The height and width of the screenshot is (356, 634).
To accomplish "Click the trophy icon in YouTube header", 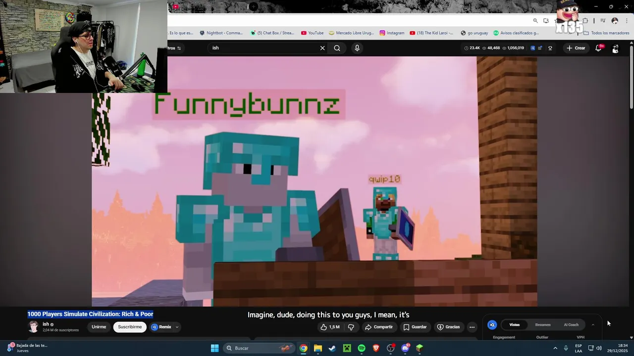I will point(550,48).
